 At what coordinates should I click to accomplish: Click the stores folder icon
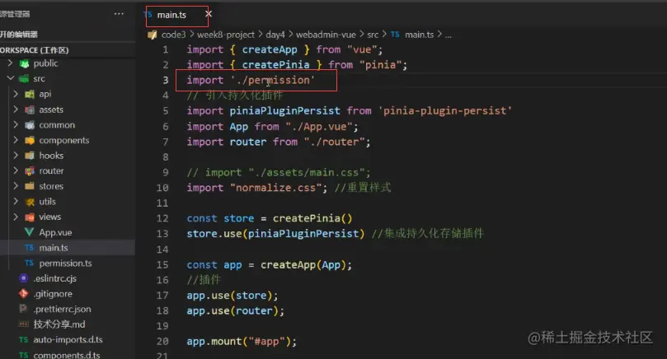click(30, 186)
